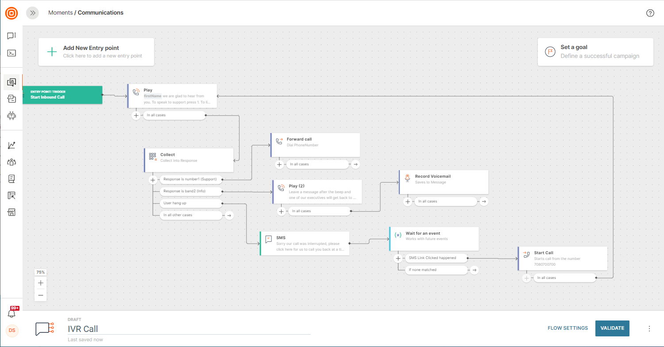Viewport: 664px width, 347px height.
Task: Open FLOW SETTINGS
Action: 567,328
